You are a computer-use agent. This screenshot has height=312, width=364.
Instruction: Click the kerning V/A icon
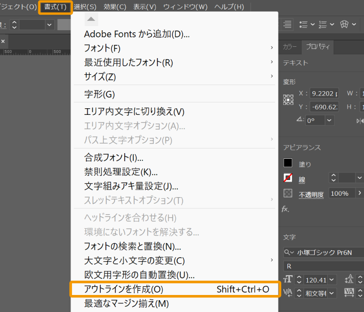click(288, 293)
